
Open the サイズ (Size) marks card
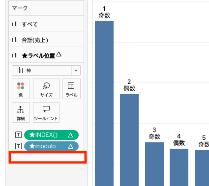[x=46, y=89]
